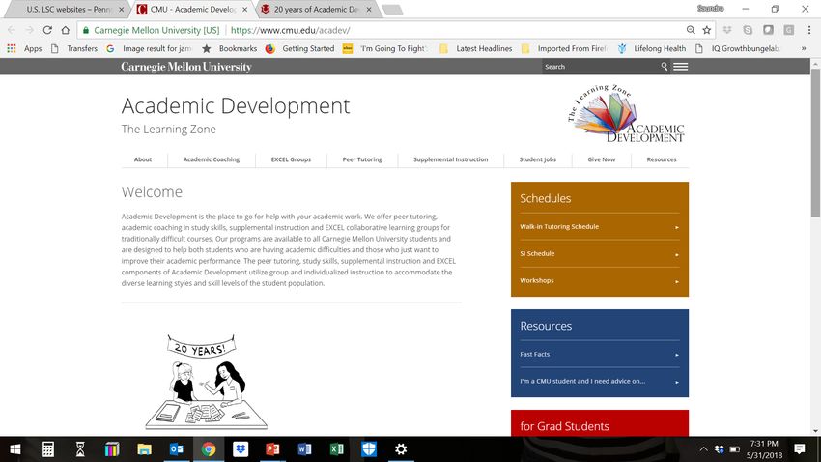Open the Windows Start menu
The width and height of the screenshot is (821, 462).
coord(15,448)
